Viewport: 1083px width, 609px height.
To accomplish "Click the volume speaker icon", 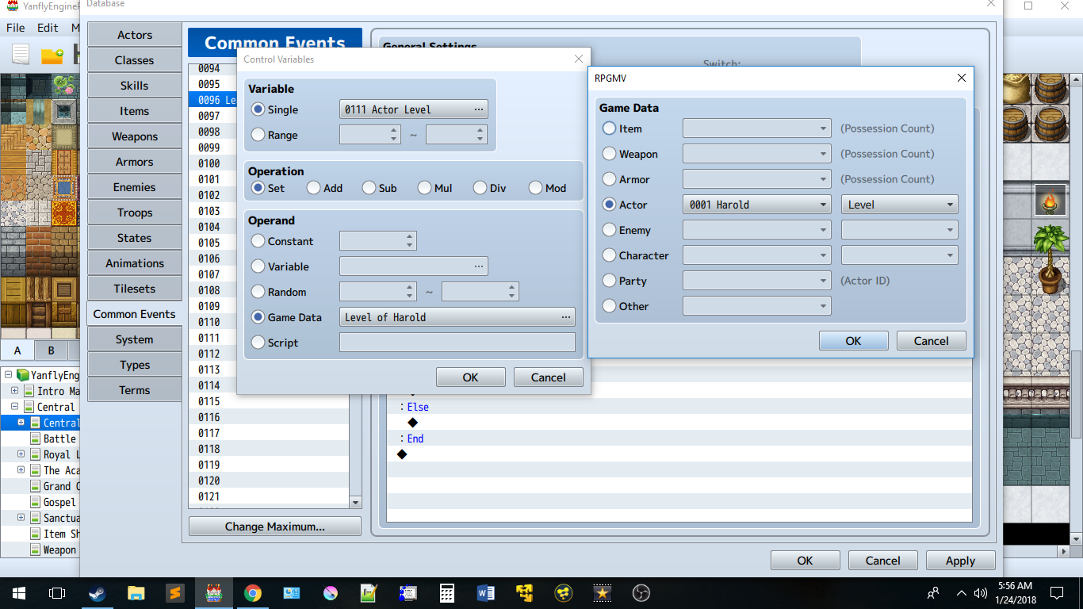I will (x=981, y=592).
